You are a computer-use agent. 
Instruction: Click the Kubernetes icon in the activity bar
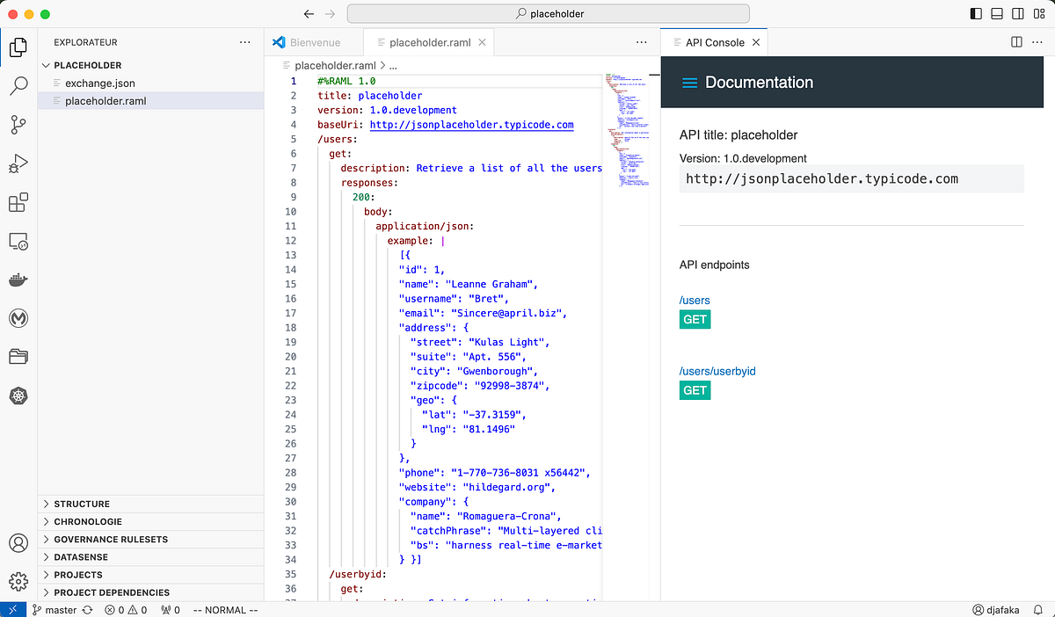pyautogui.click(x=18, y=396)
